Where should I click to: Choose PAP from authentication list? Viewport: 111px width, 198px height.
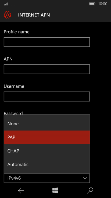point(47,137)
